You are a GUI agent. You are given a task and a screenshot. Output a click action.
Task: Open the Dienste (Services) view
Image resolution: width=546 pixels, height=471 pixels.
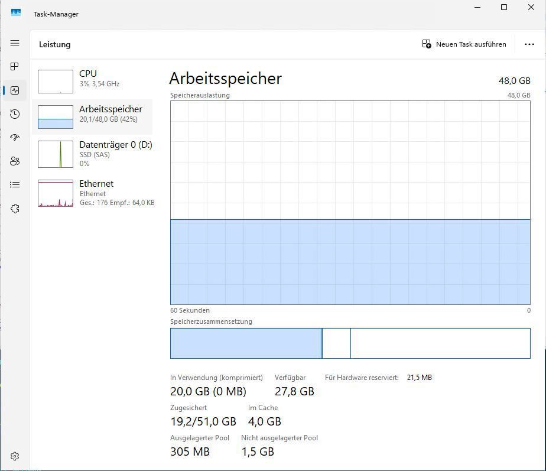click(x=15, y=208)
